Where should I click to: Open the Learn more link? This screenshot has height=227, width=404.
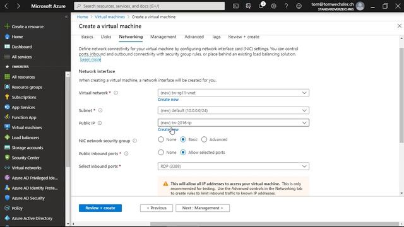pos(91,60)
